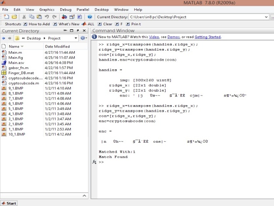
Task: Open the Demos link in info bar
Action: (x=173, y=37)
